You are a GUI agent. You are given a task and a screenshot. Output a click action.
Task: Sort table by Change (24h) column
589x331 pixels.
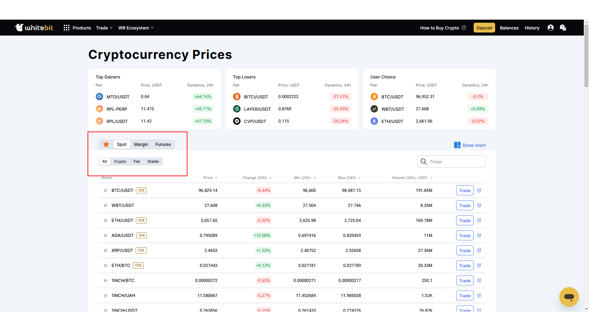point(257,178)
